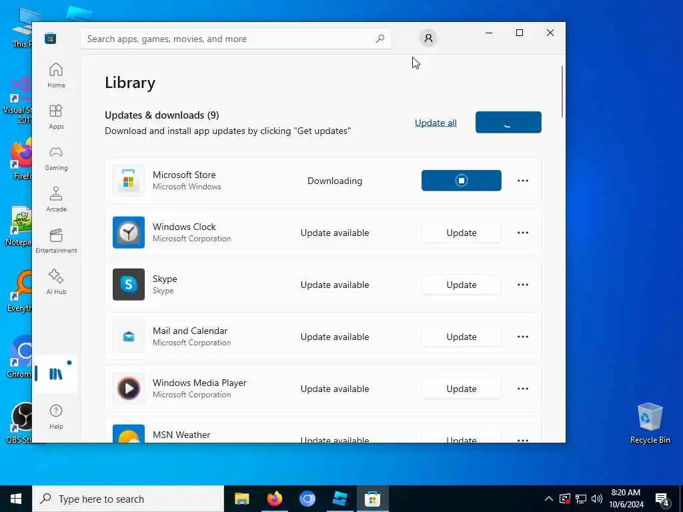The image size is (683, 512).
Task: Show hidden system tray icons
Action: [x=548, y=499]
